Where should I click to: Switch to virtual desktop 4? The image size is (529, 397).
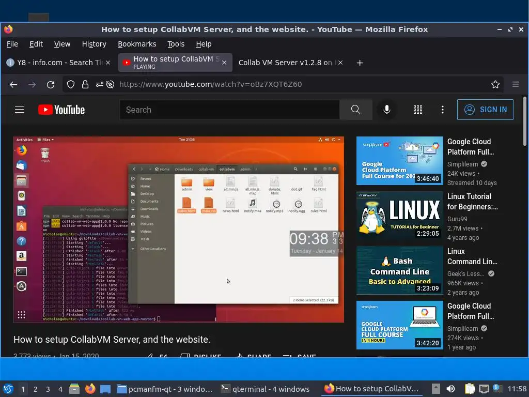(60, 389)
